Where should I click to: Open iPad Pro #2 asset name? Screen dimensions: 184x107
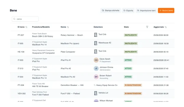click(66, 68)
